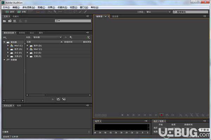This screenshot has width=211, height=140.
Task: Open the 视图(V) menu
Action: [x=73, y=7]
